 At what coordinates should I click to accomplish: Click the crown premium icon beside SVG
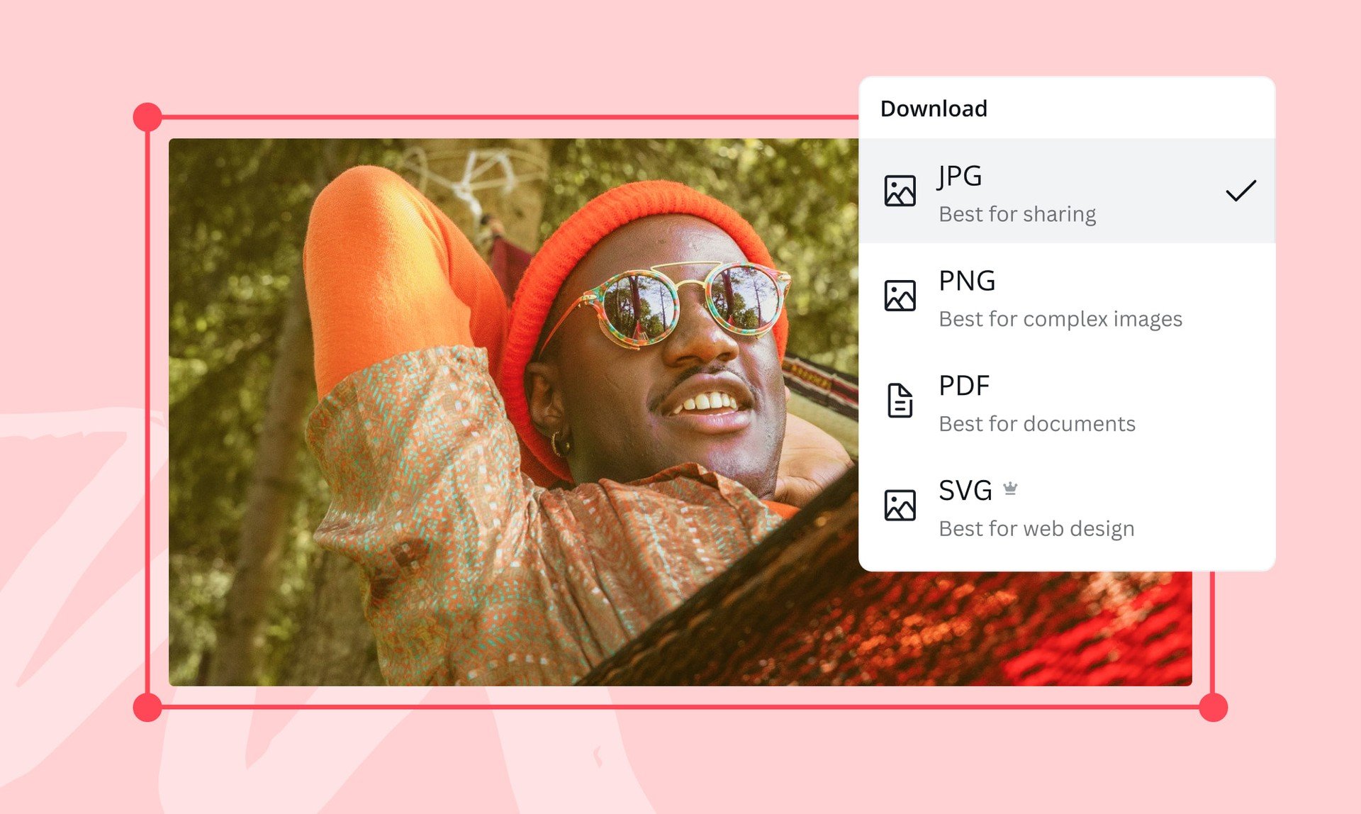(1010, 489)
